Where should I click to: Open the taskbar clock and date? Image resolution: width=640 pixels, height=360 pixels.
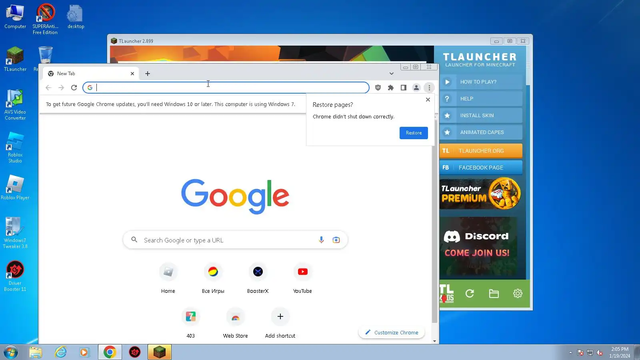620,352
